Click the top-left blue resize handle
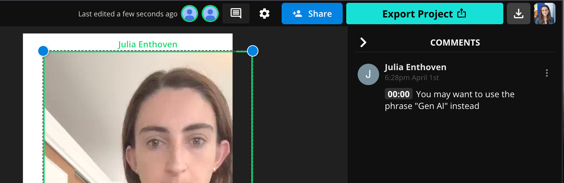Screen dimensions: 564x183 pos(43,51)
